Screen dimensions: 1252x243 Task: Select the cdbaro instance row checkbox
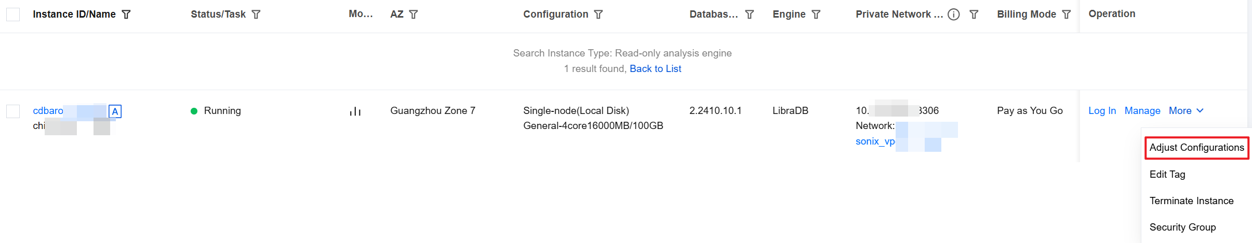13,111
